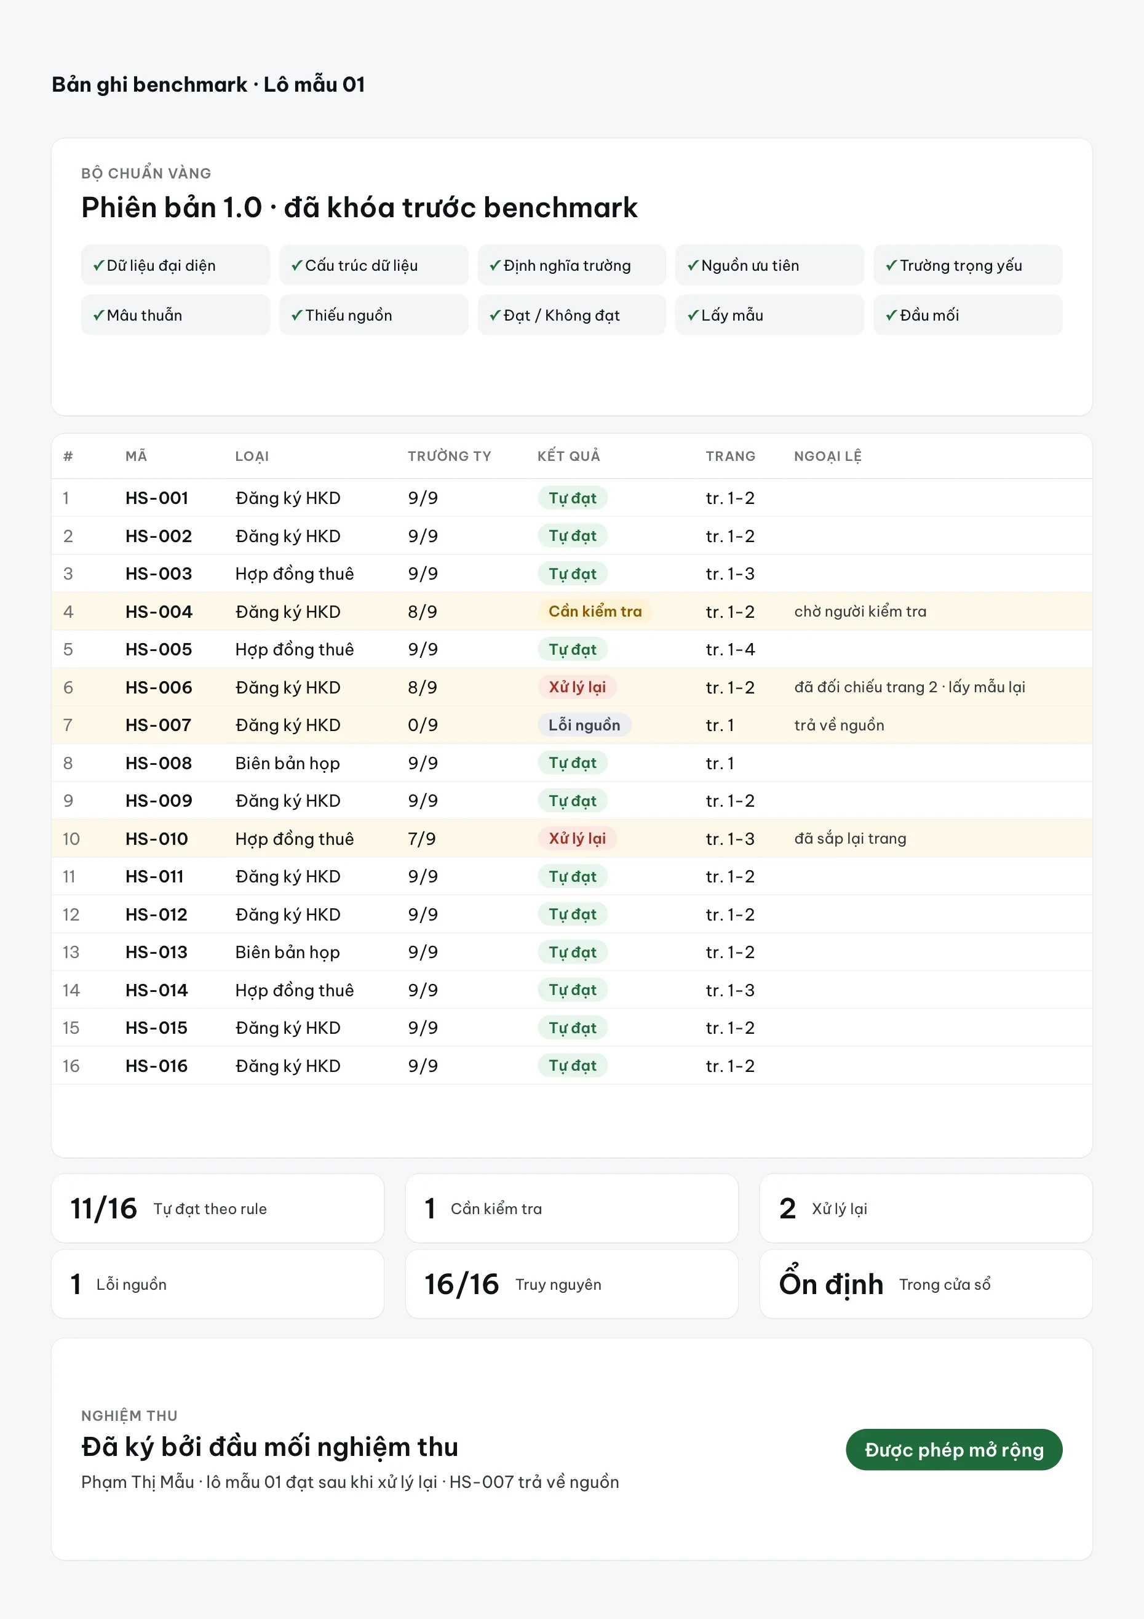
Task: Select record code HS-016
Action: (x=156, y=1065)
